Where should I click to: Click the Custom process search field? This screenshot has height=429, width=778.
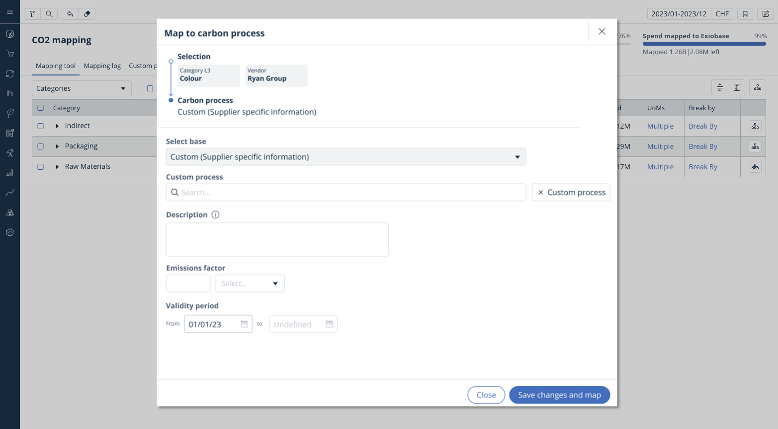point(346,193)
